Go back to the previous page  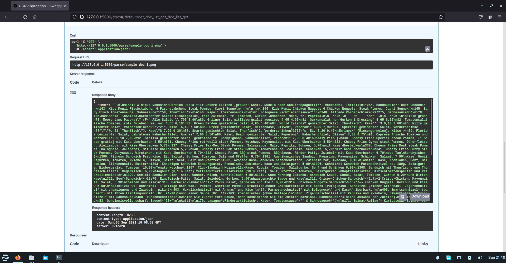[6, 17]
